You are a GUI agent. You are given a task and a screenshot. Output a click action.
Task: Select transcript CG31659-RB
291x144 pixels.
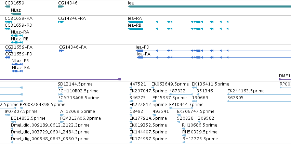click(18, 25)
